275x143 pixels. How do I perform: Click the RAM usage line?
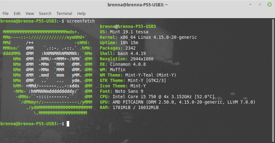[x=129, y=107]
